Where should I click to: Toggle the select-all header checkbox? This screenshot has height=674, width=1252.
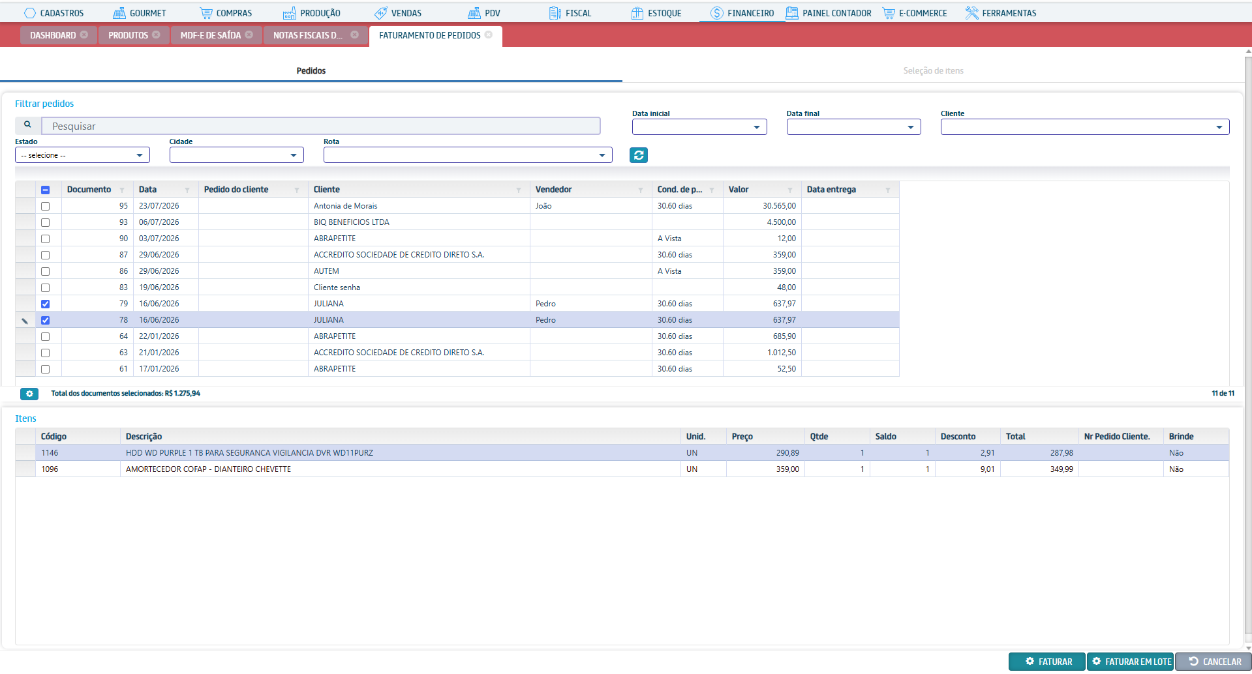tap(45, 190)
